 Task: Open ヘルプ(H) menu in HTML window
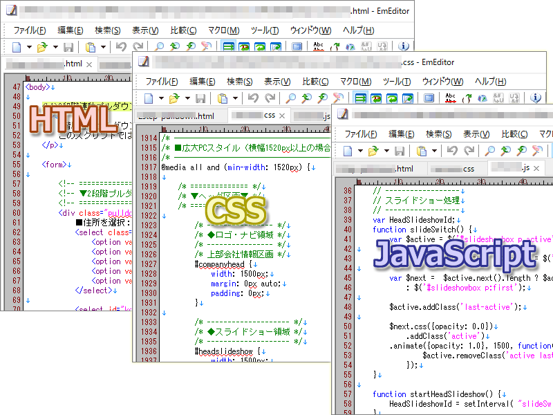click(x=358, y=30)
